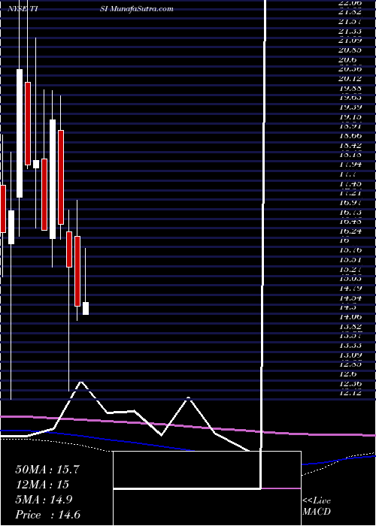Viewport: 376px width, 526px height.
Task: Click the 14.06 price axis label
Action: pos(350,316)
